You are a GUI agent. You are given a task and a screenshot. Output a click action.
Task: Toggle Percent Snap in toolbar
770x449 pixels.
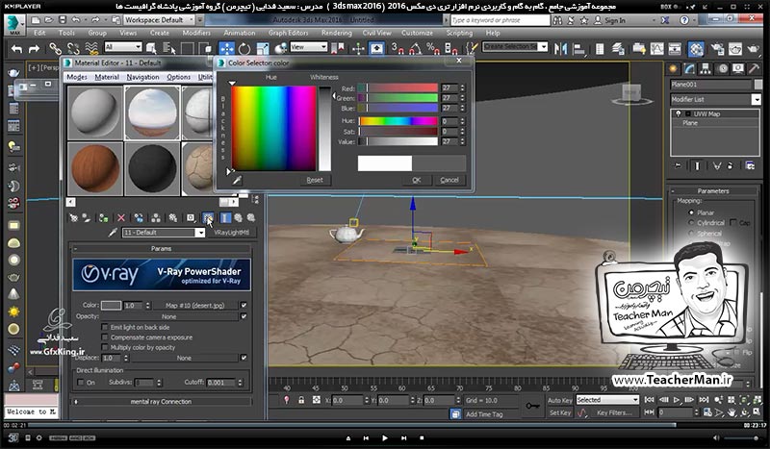click(432, 48)
